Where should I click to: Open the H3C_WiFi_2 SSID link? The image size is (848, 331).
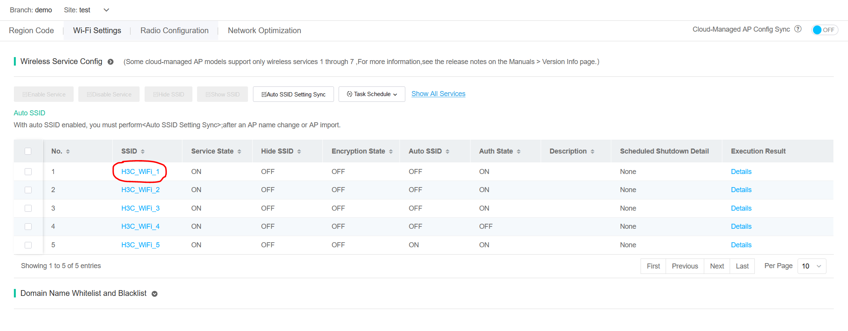point(140,190)
